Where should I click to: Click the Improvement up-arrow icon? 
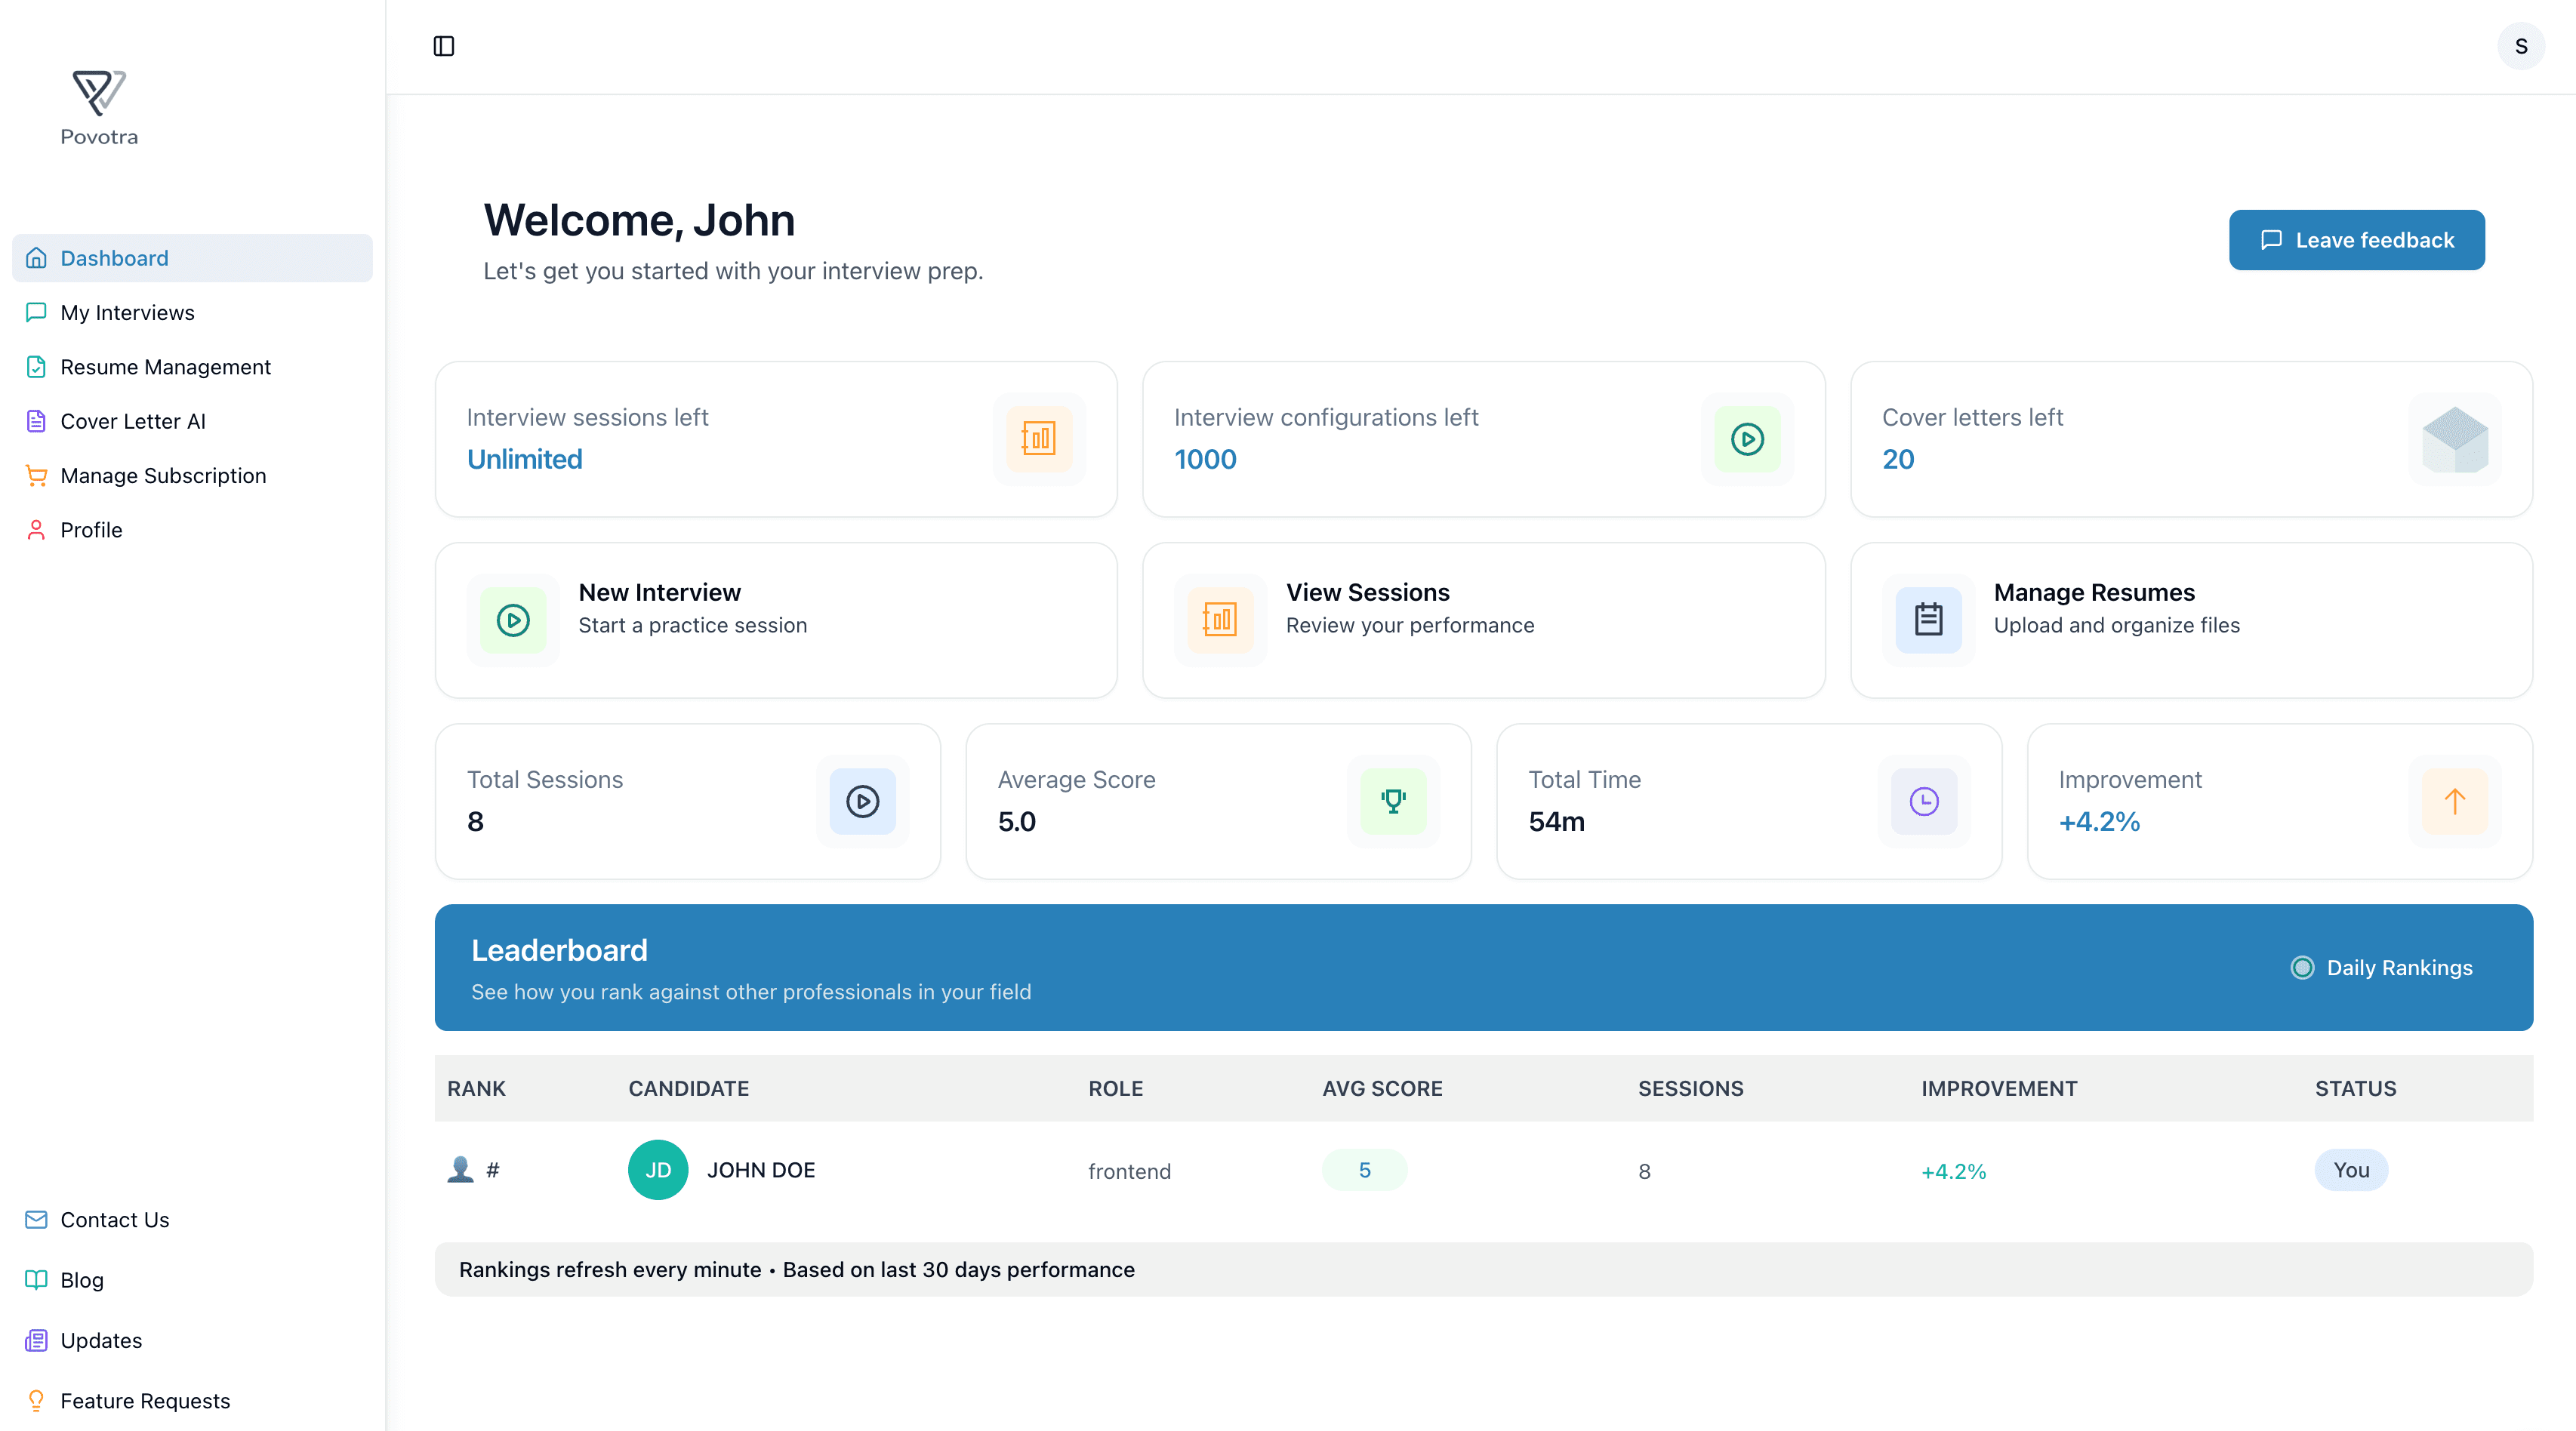coord(2454,801)
